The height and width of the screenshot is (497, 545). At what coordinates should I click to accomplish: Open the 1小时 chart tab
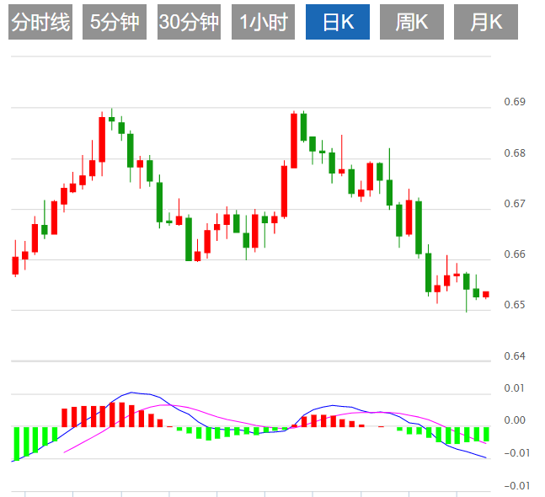(x=263, y=22)
